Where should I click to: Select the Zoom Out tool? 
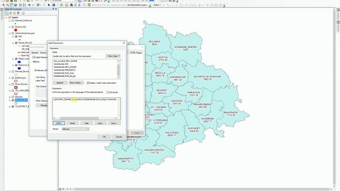(7, 5)
